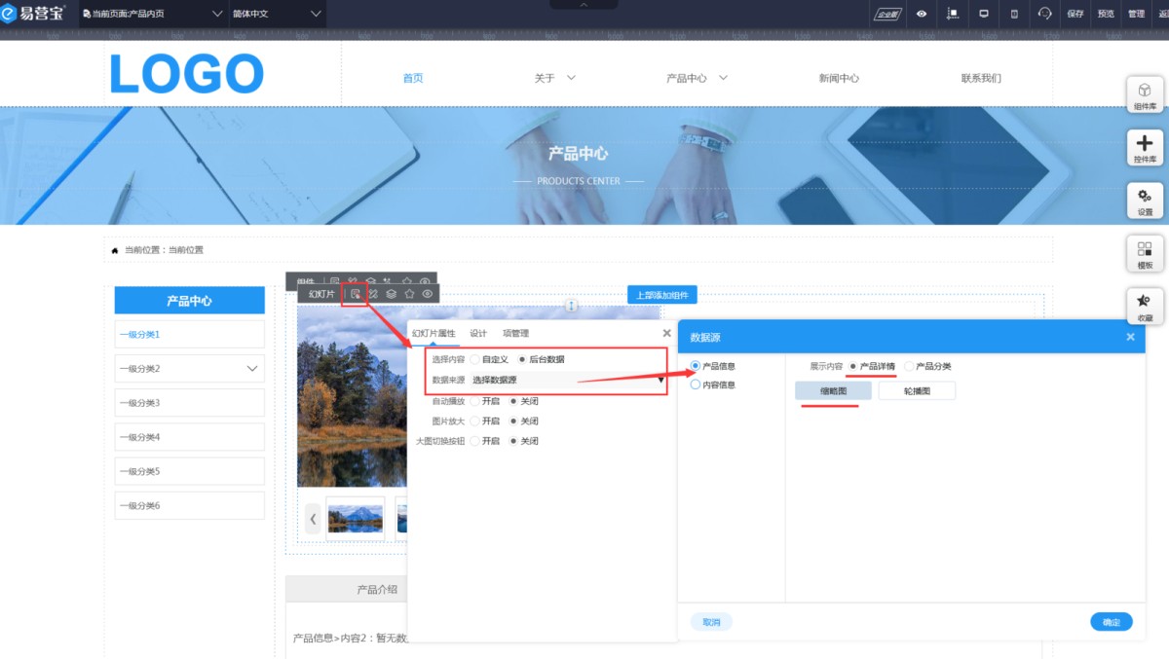Screen dimensions: 1169x659
Task: Click the eye preview icon in top toolbar
Action: click(922, 14)
